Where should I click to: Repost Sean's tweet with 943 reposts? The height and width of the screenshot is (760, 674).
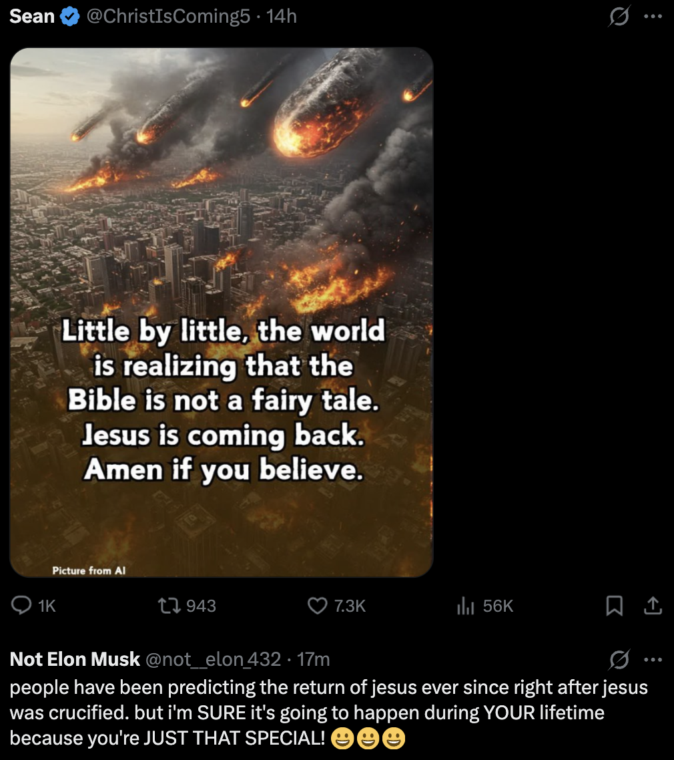164,606
